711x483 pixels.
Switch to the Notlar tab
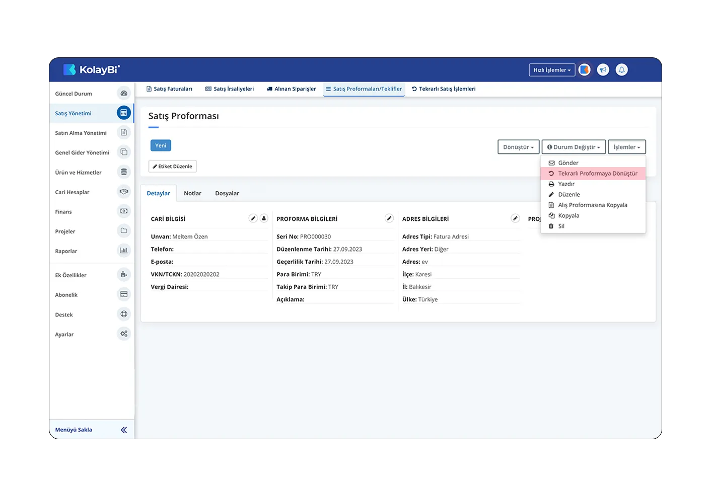pos(192,193)
